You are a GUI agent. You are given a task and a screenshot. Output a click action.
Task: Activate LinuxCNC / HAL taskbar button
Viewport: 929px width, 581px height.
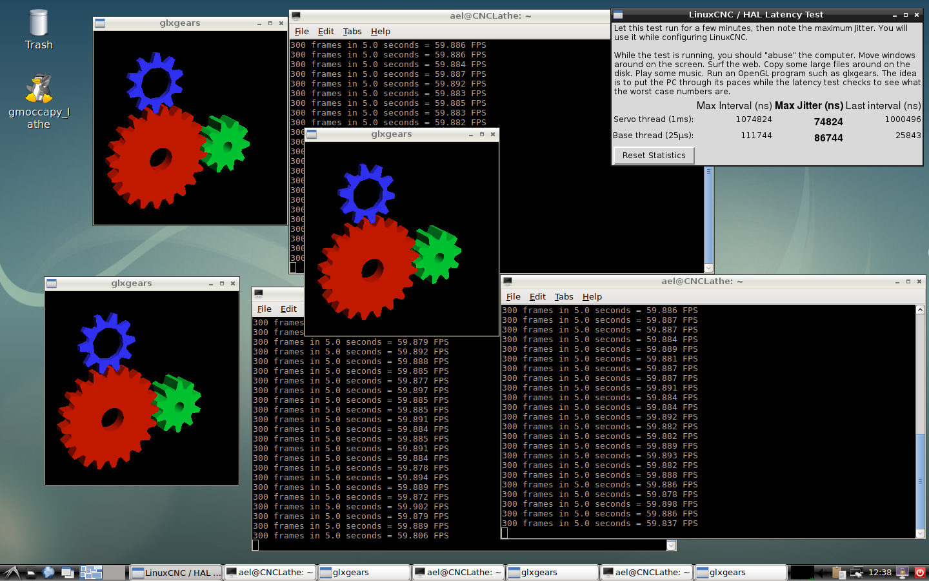pyautogui.click(x=176, y=573)
